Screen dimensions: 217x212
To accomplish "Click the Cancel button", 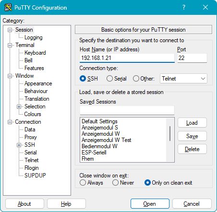I will coord(192,204).
